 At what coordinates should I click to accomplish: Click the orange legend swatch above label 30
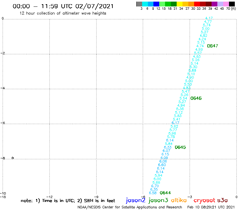(x=191, y=4)
